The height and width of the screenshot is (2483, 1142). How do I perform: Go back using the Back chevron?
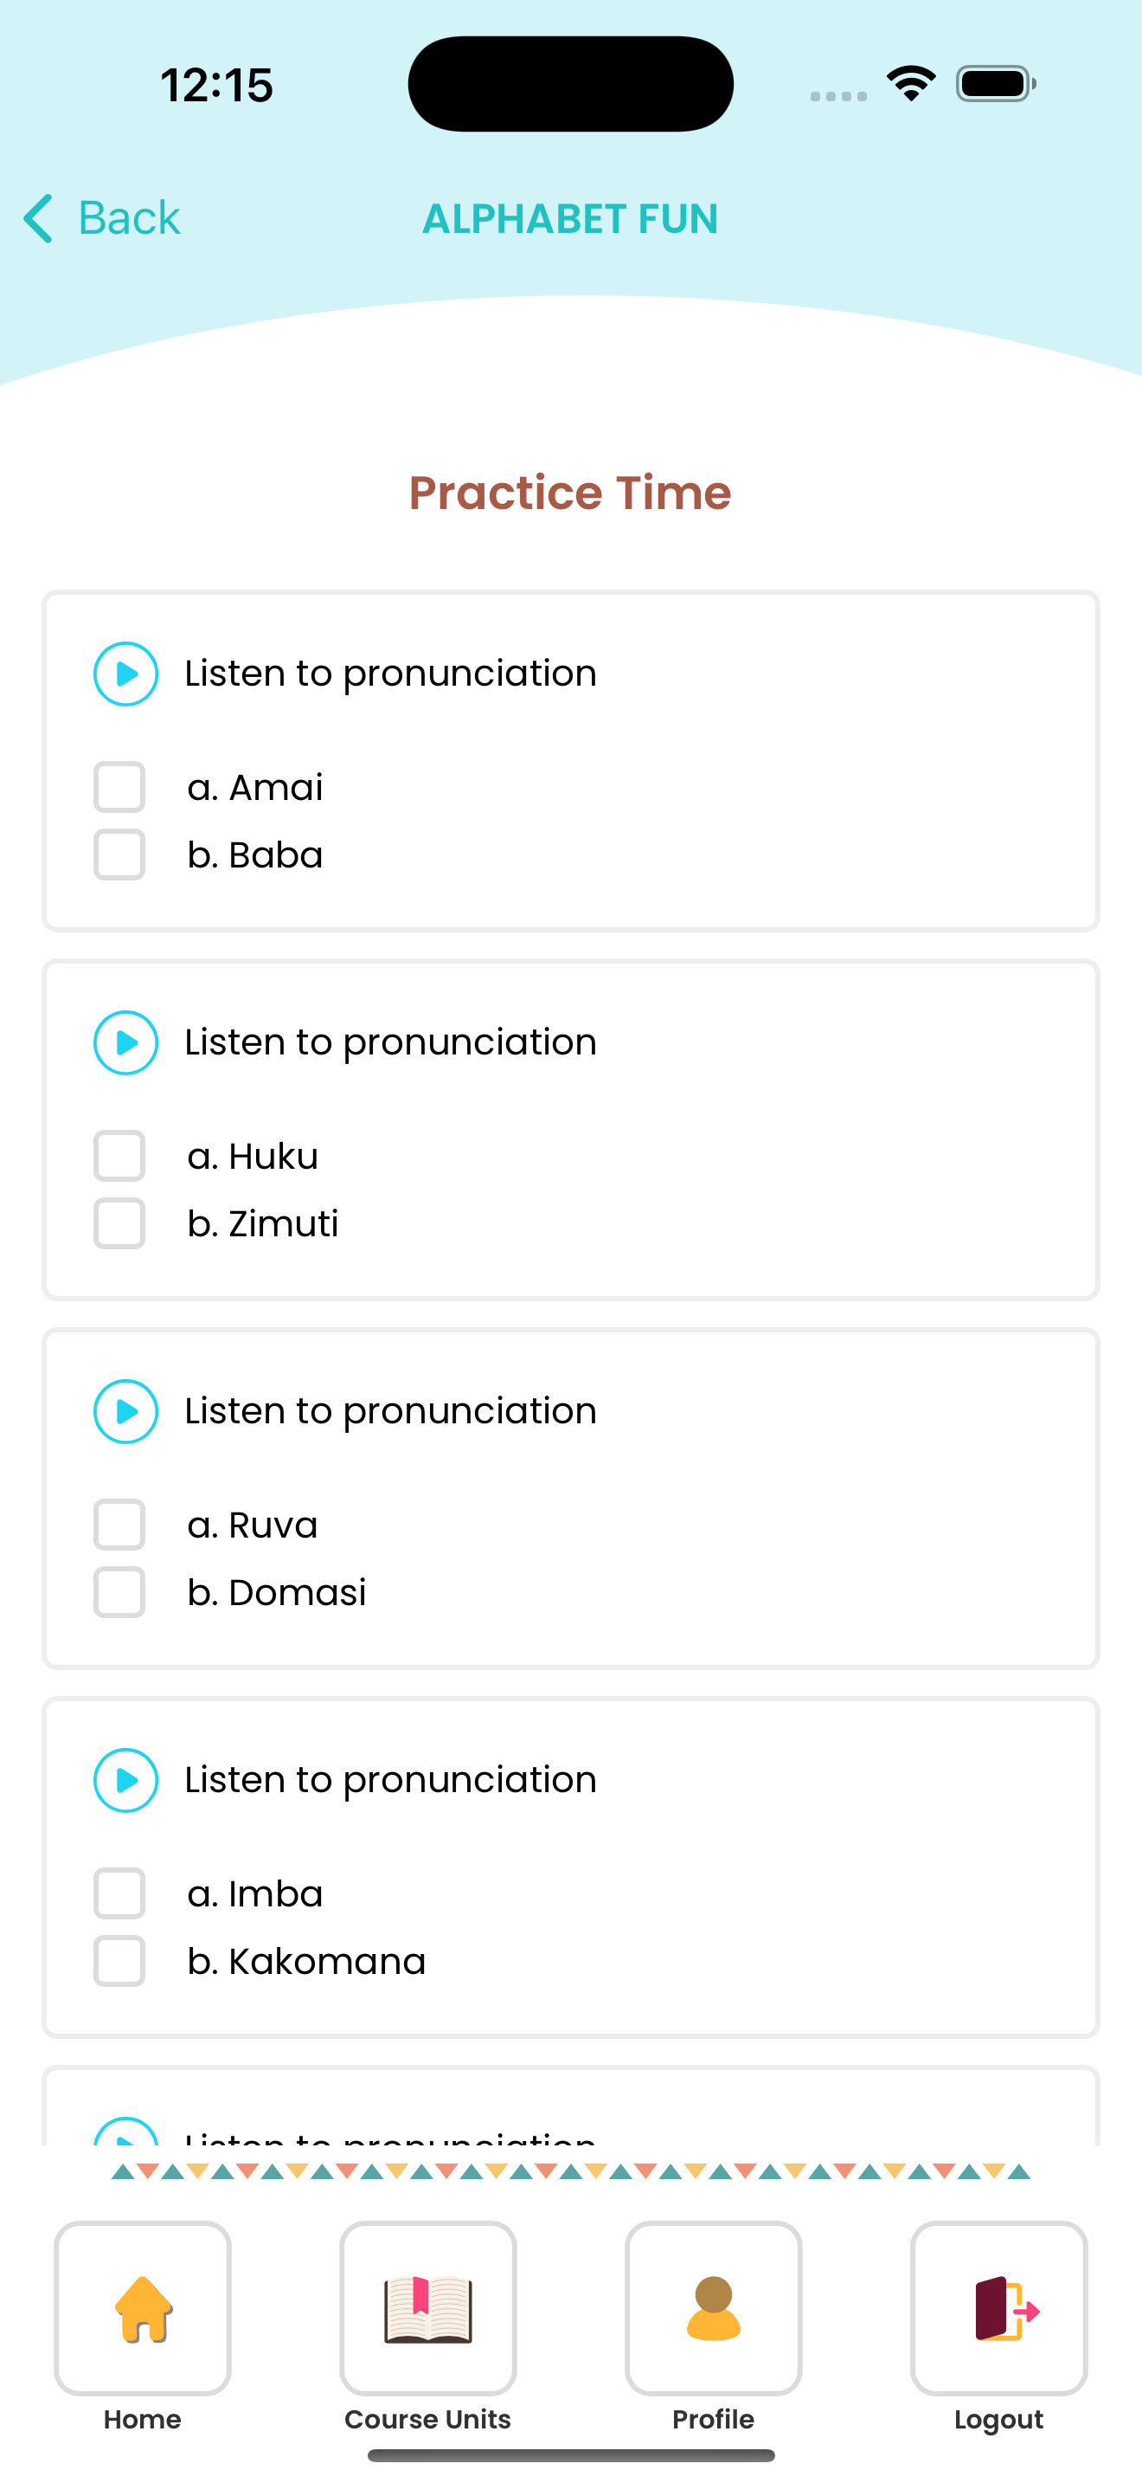click(x=39, y=218)
